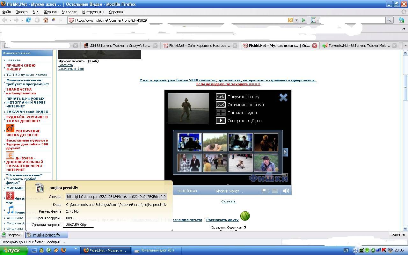Open the Журнал menu
Screen dimensions: 408x255
(50, 12)
